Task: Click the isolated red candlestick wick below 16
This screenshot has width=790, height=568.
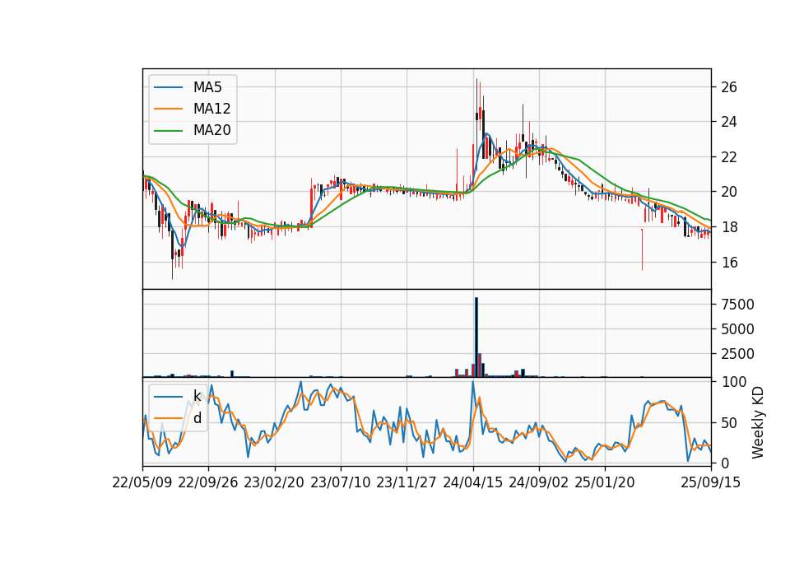Action: (642, 249)
